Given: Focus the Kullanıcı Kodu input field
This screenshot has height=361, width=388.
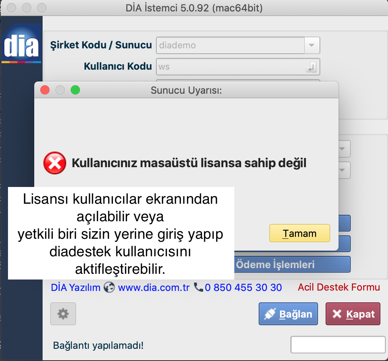Looking at the screenshot, I should click(230, 67).
